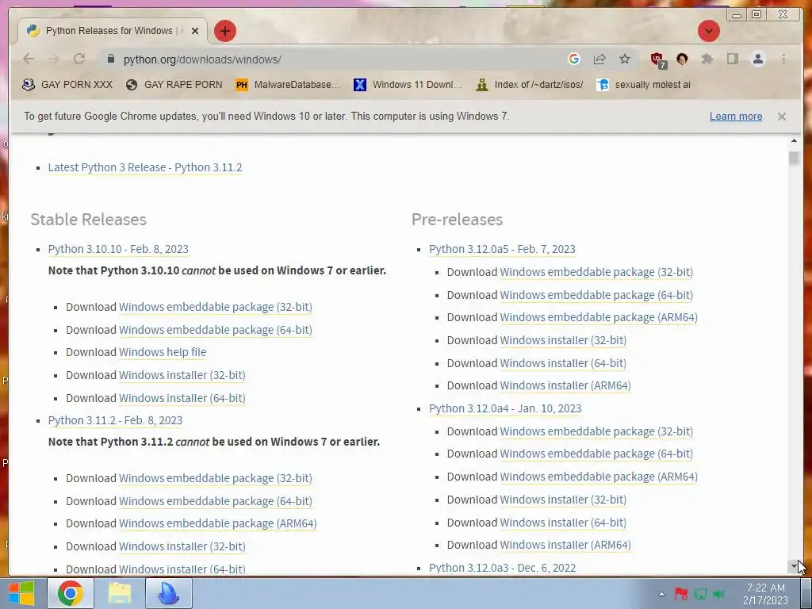Show hidden tray icons arrow

pos(662,594)
